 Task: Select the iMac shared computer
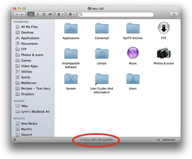[x=33, y=106]
